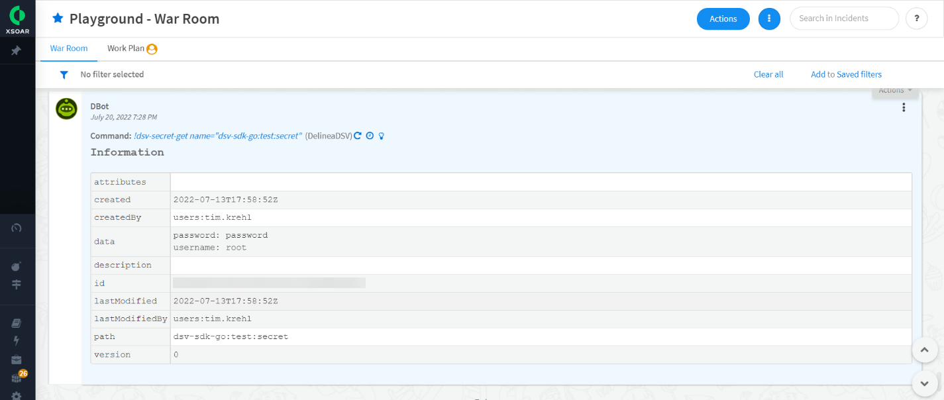
Task: Click the Search in Incidents field
Action: [x=843, y=19]
